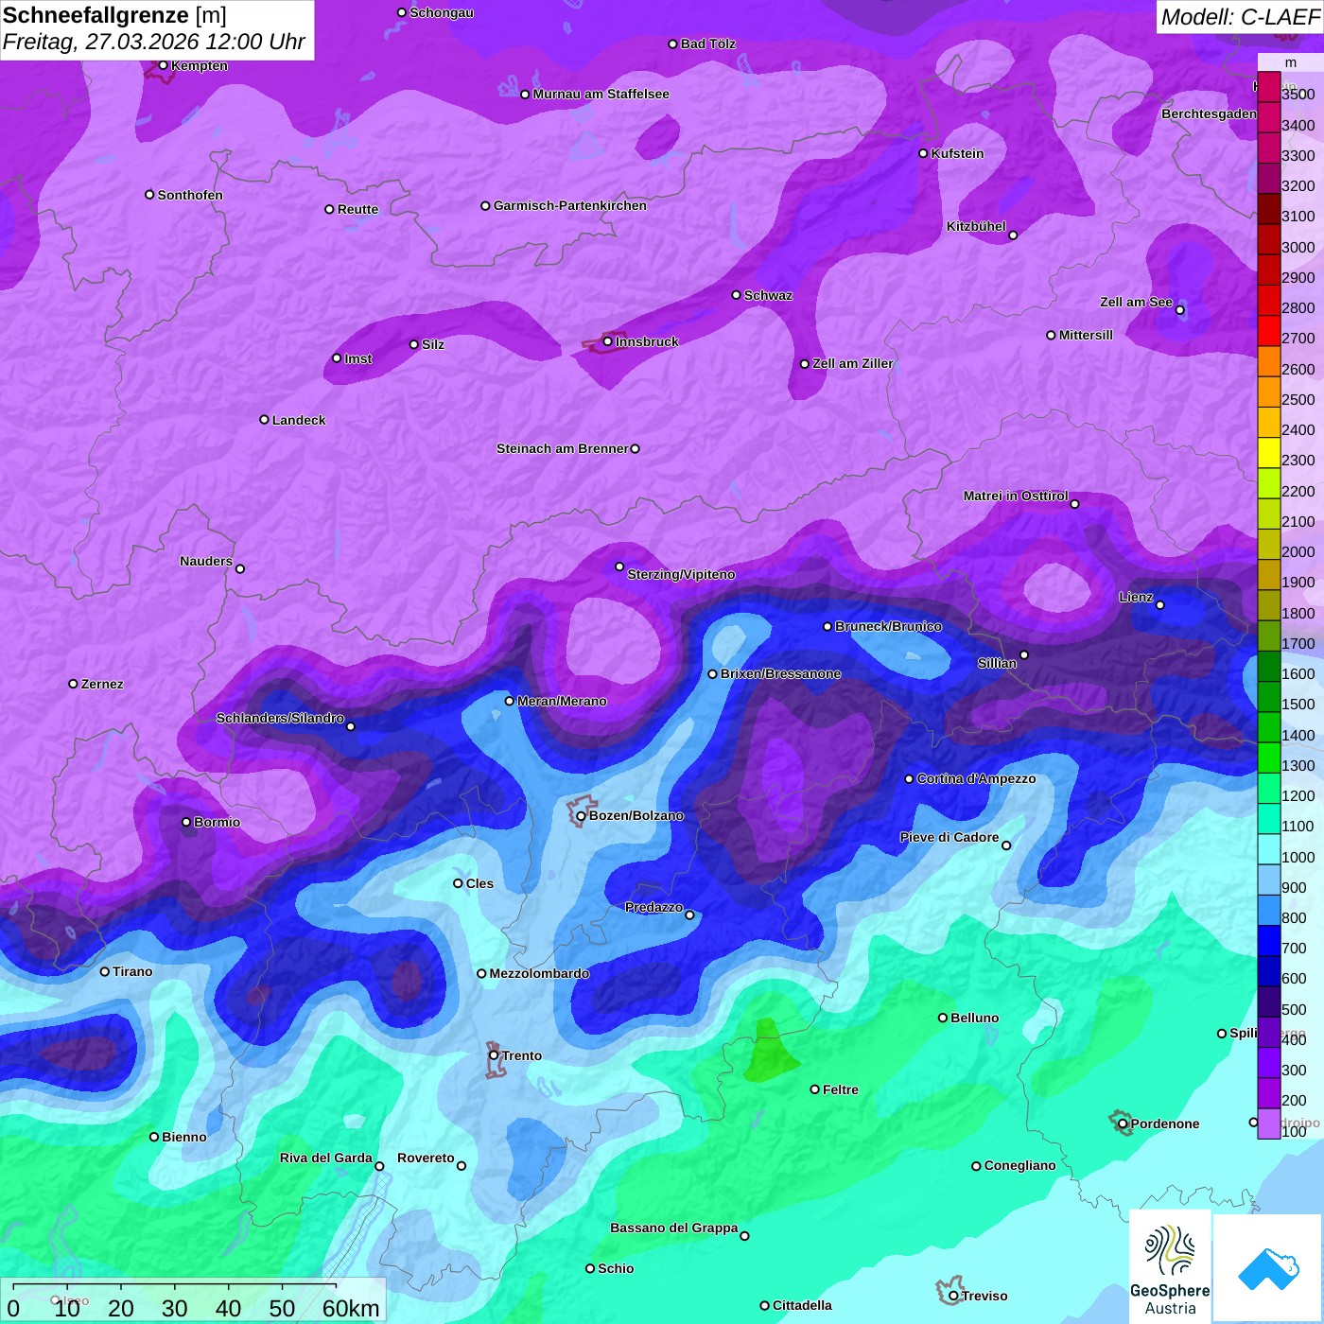Viewport: 1324px width, 1324px height.
Task: Click the Belluno place label
Action: [974, 1018]
